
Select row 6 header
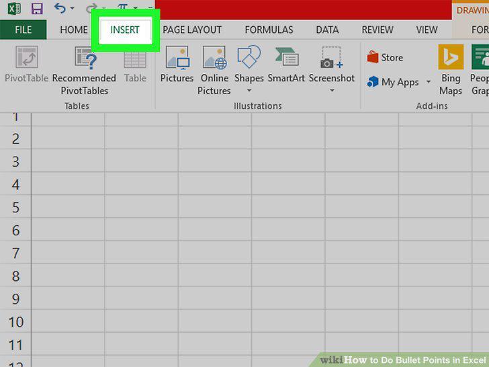(x=15, y=230)
